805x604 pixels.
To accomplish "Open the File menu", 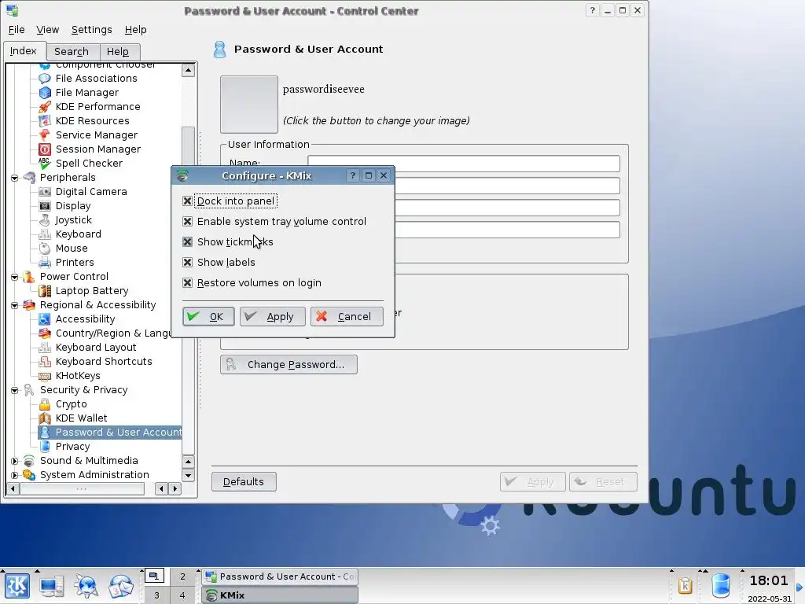I will click(17, 30).
